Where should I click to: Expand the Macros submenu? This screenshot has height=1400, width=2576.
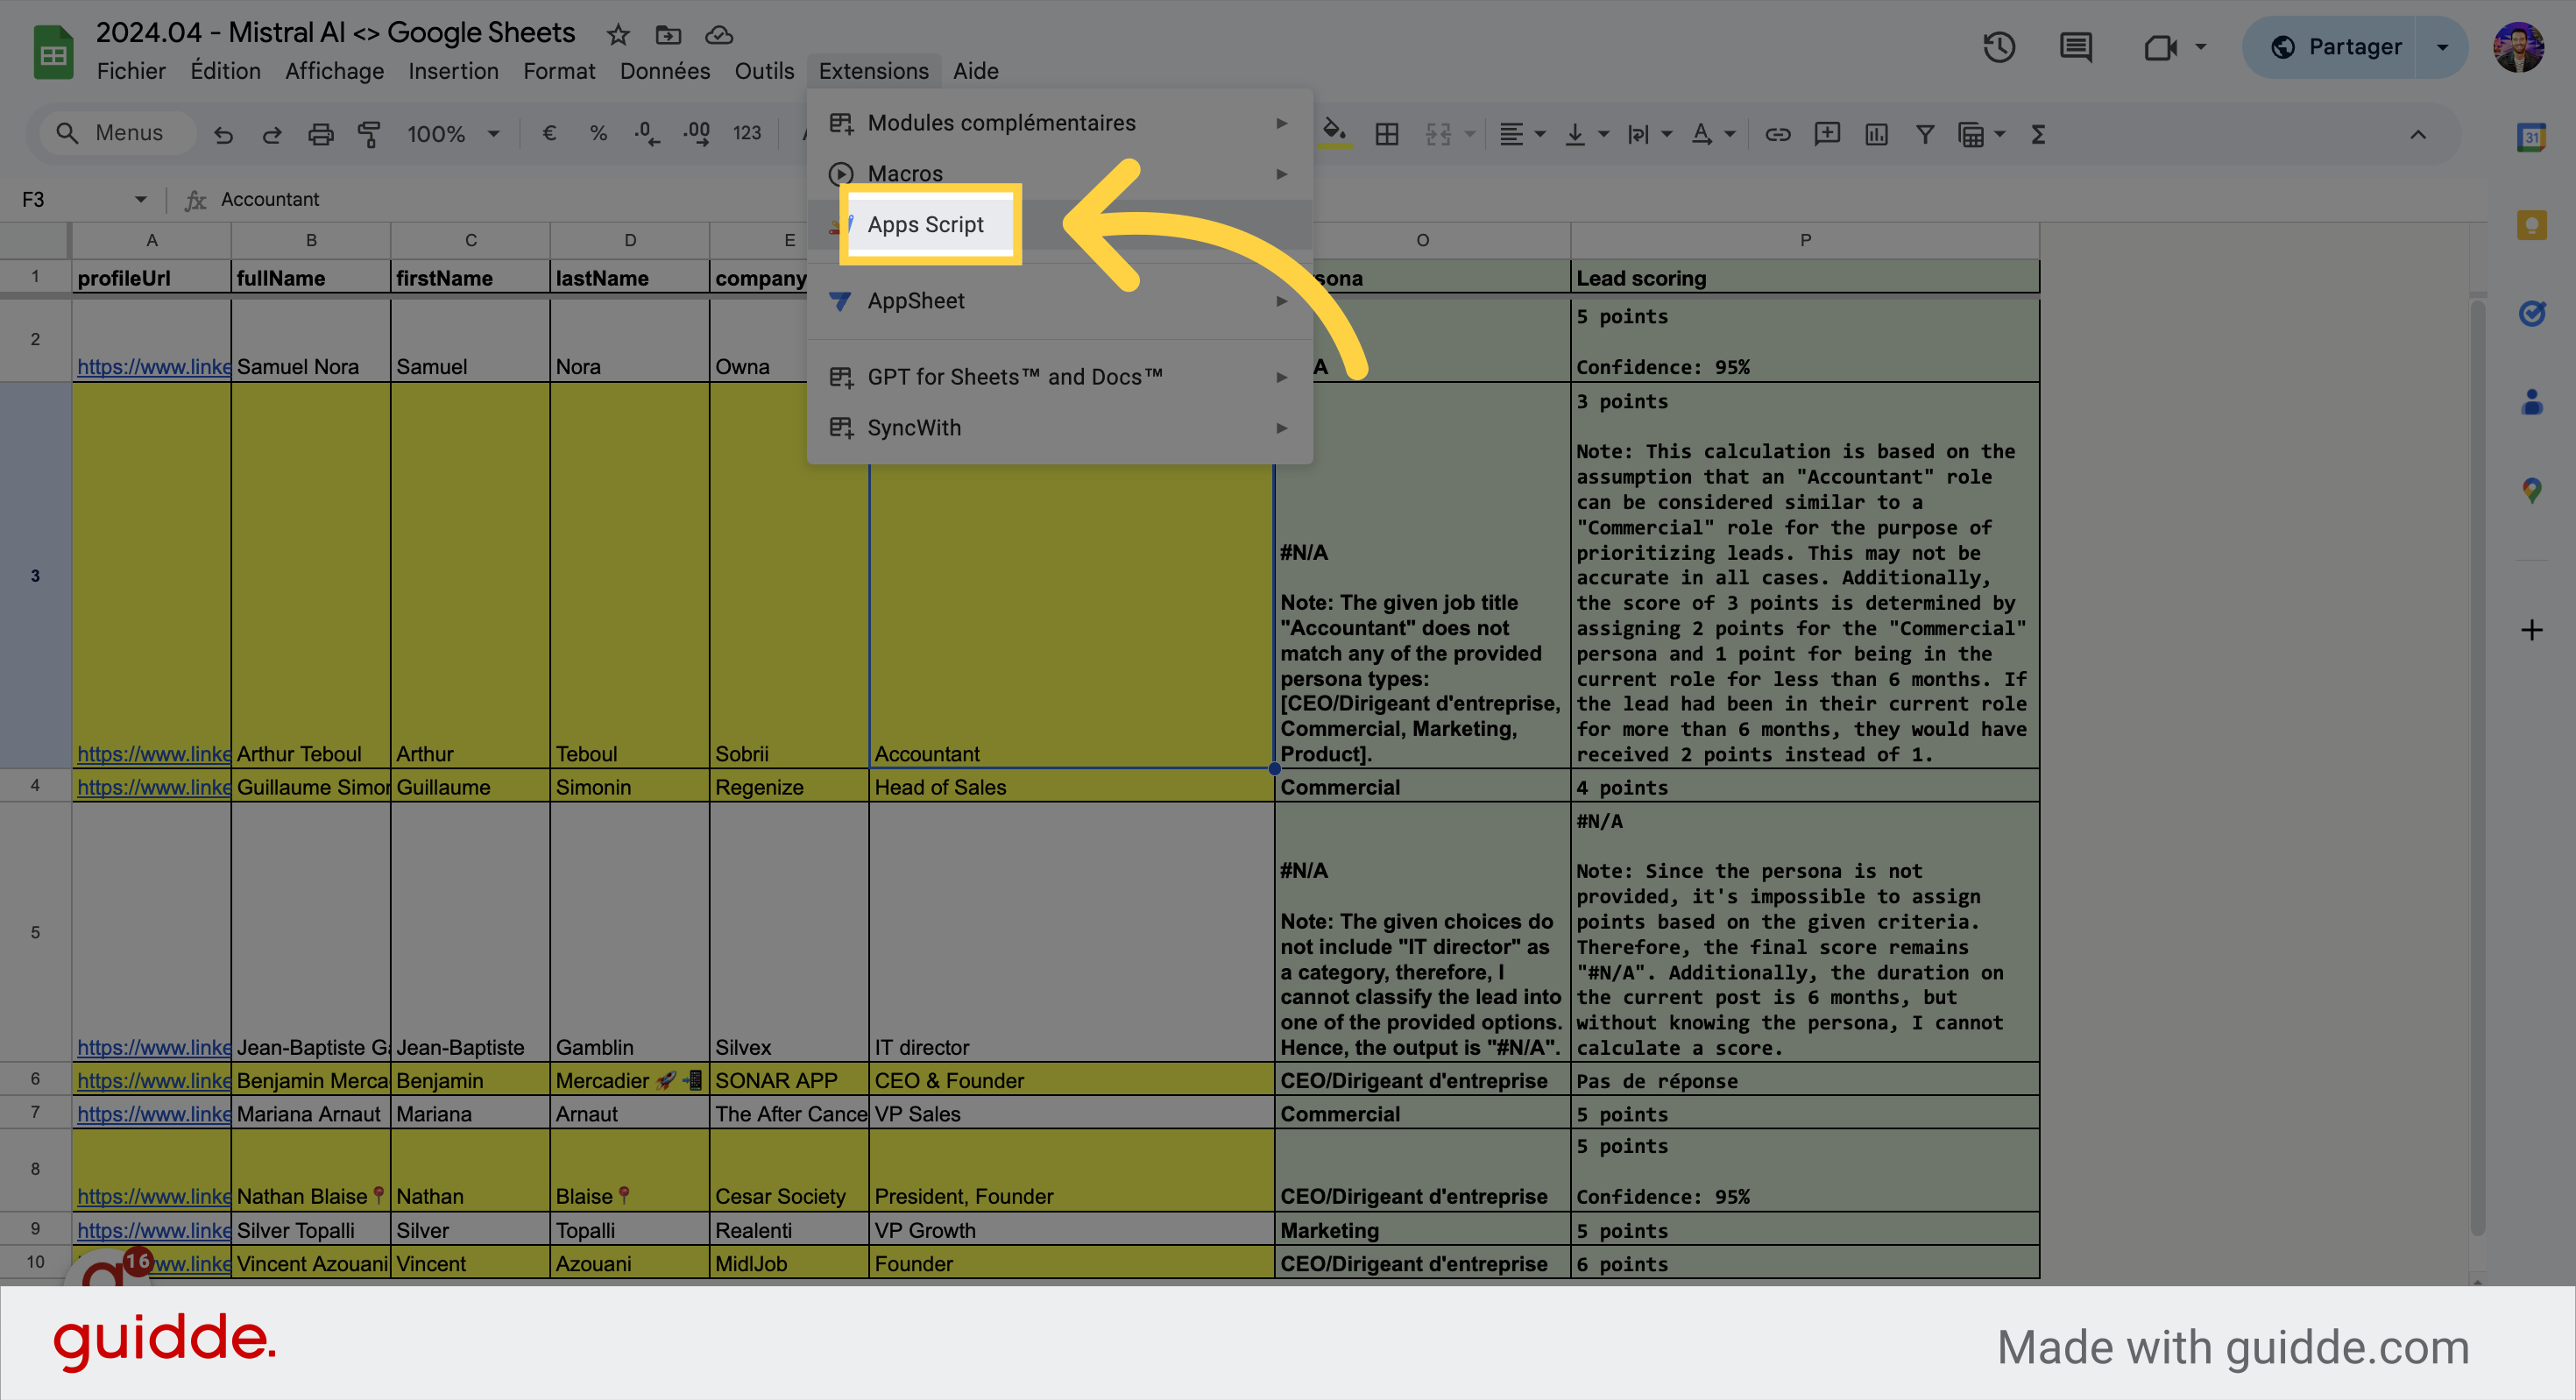tap(905, 173)
